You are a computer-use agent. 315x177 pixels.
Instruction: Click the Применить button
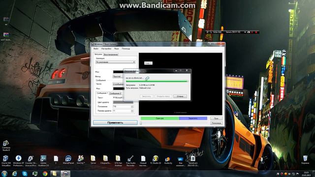(x=115, y=122)
